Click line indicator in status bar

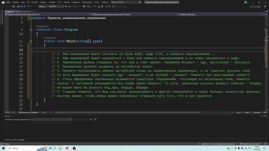239,112
